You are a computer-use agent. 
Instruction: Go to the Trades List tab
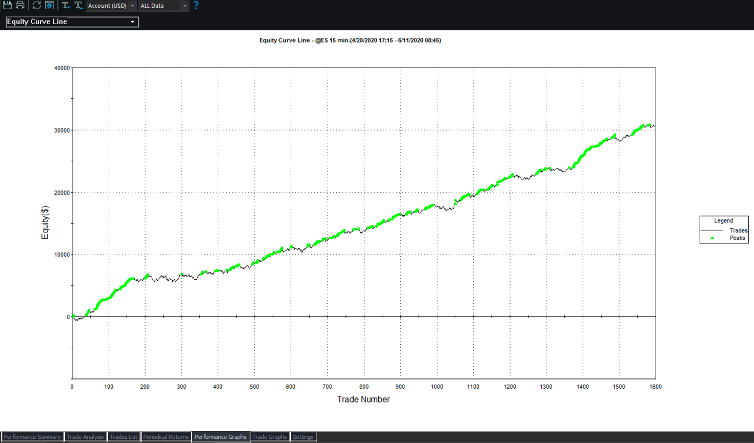click(124, 437)
